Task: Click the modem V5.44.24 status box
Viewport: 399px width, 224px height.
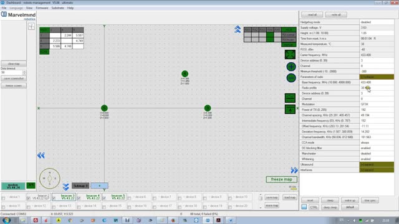Action: pyautogui.click(x=13, y=186)
